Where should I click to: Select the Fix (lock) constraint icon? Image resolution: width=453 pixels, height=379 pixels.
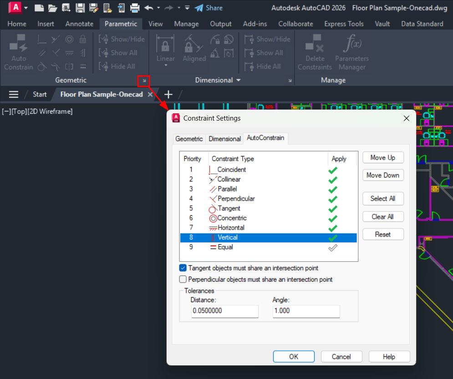pyautogui.click(x=83, y=39)
